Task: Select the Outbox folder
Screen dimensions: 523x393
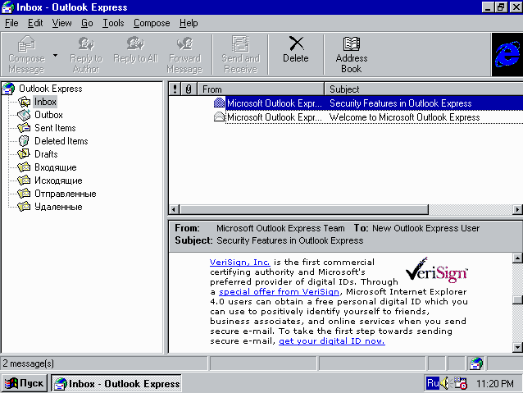Action: tap(48, 115)
